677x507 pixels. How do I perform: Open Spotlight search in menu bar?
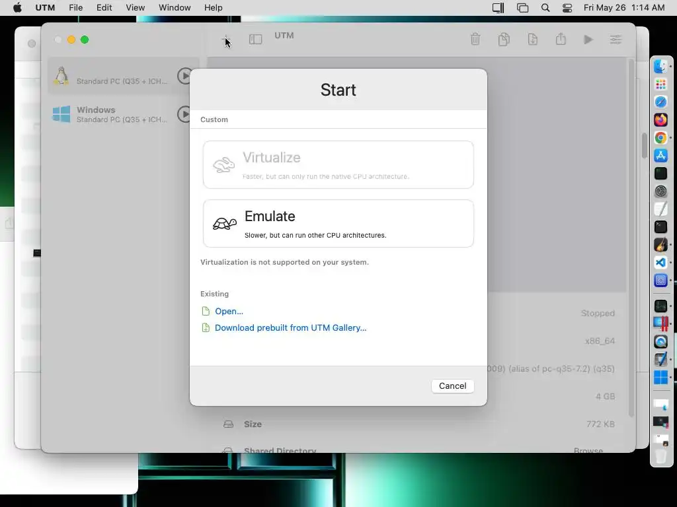tap(545, 8)
